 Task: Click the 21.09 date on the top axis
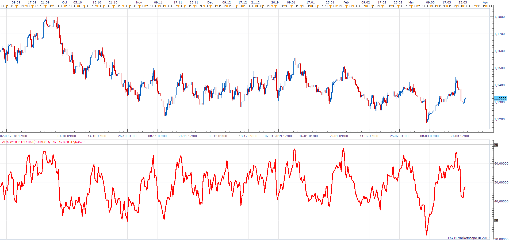[45, 2]
